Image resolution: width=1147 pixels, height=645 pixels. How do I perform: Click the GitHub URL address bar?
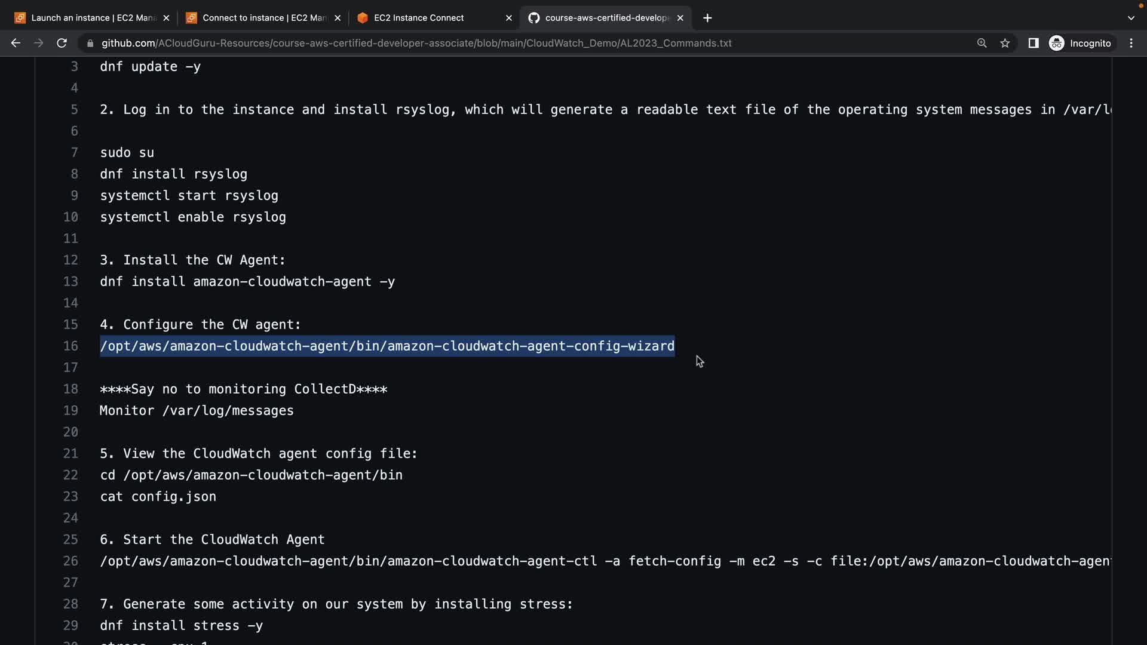416,43
